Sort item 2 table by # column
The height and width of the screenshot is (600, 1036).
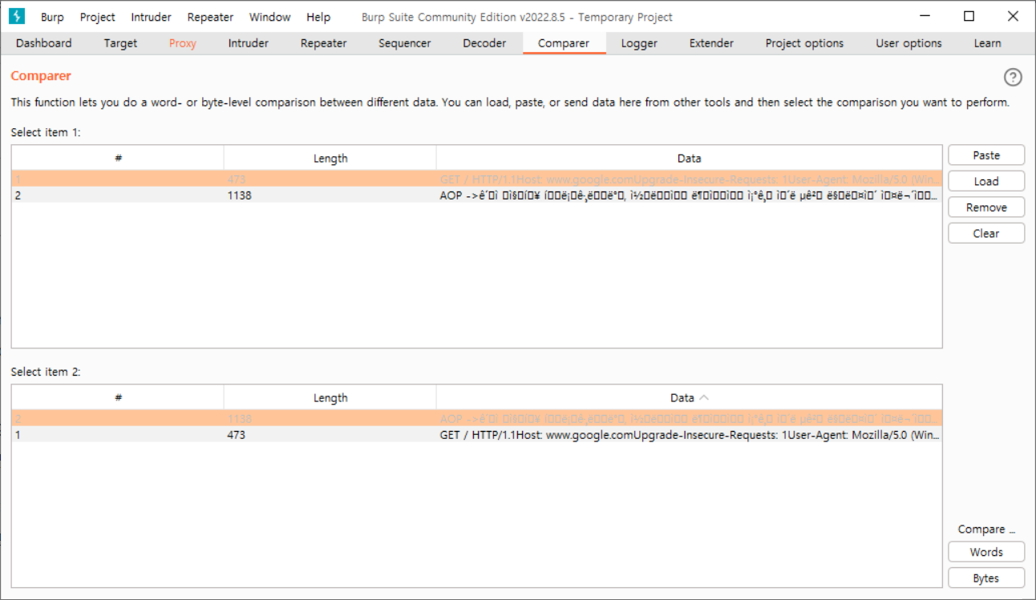click(x=118, y=397)
